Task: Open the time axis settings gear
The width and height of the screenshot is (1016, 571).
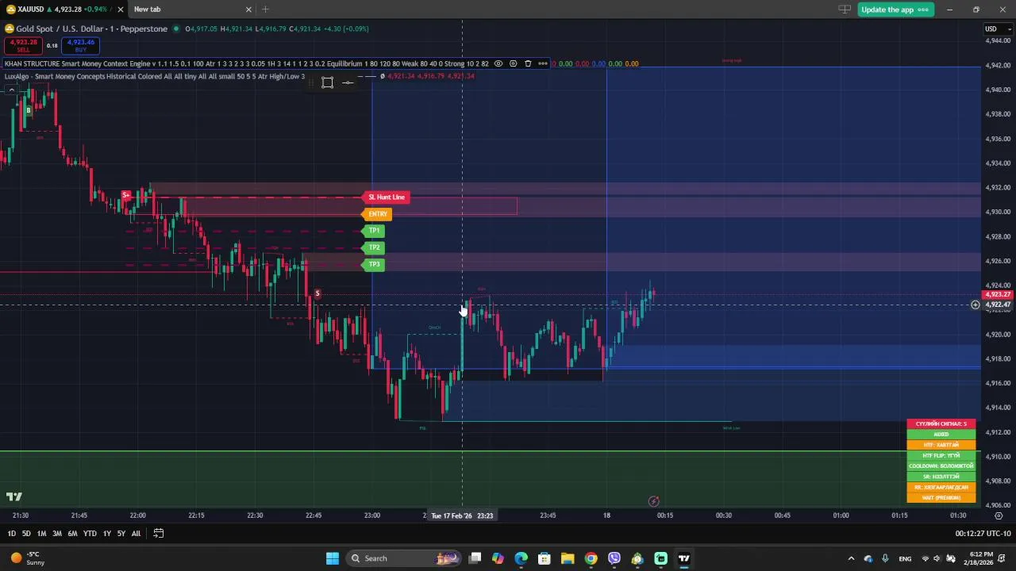Action: pyautogui.click(x=999, y=515)
